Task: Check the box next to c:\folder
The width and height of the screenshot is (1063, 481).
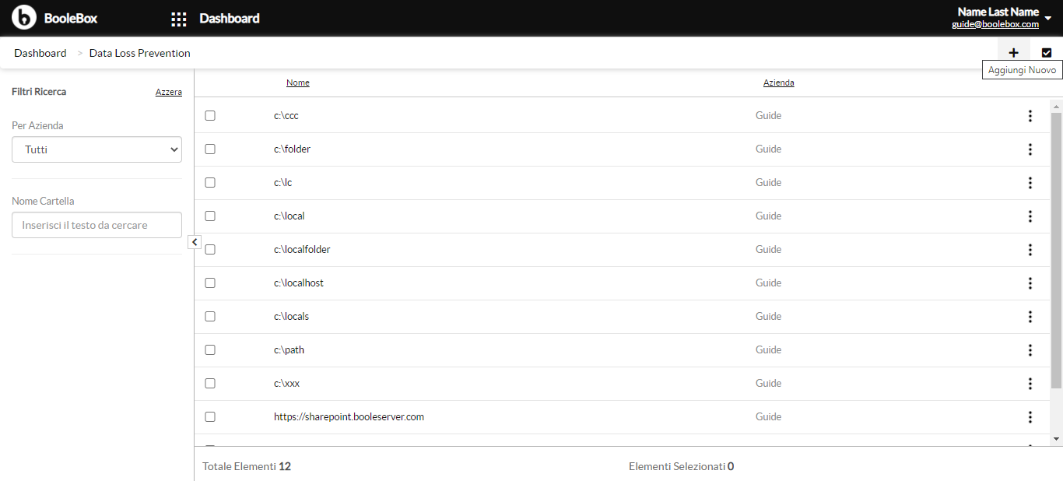Action: (210, 149)
